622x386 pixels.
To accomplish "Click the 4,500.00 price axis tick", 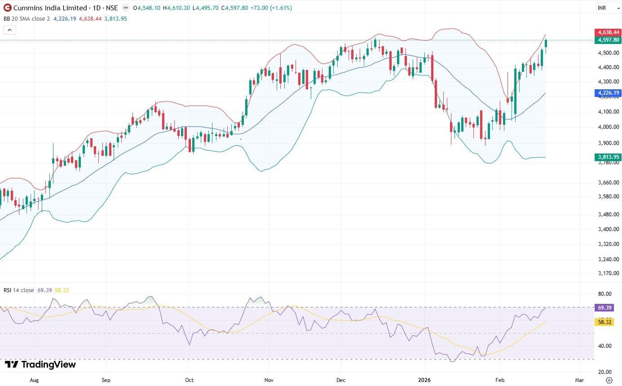I will pyautogui.click(x=609, y=53).
